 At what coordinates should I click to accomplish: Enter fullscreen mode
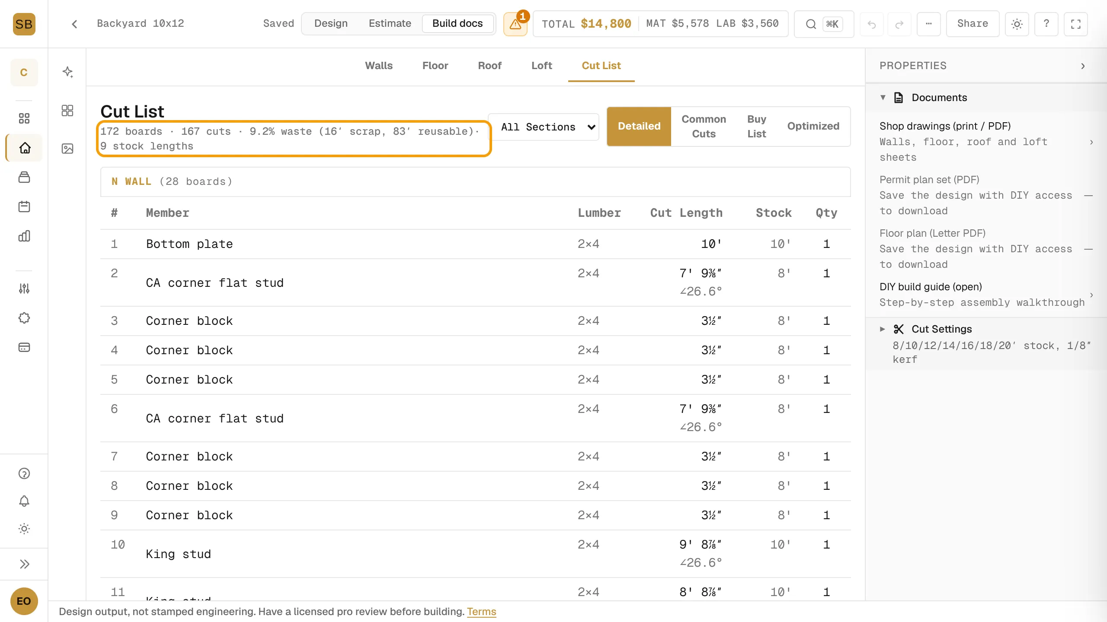[x=1076, y=24]
